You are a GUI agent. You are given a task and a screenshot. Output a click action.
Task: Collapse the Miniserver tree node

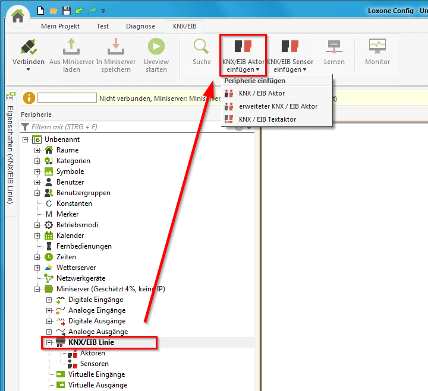click(37, 289)
